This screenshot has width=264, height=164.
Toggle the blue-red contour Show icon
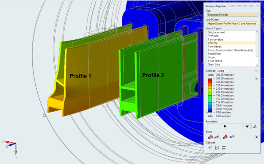point(232,137)
